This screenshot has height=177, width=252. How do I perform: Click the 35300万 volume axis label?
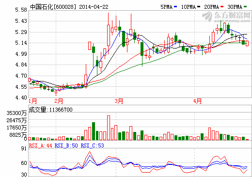[16, 113]
